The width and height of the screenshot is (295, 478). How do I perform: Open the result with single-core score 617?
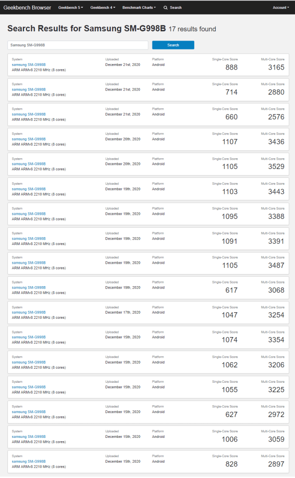point(29,288)
